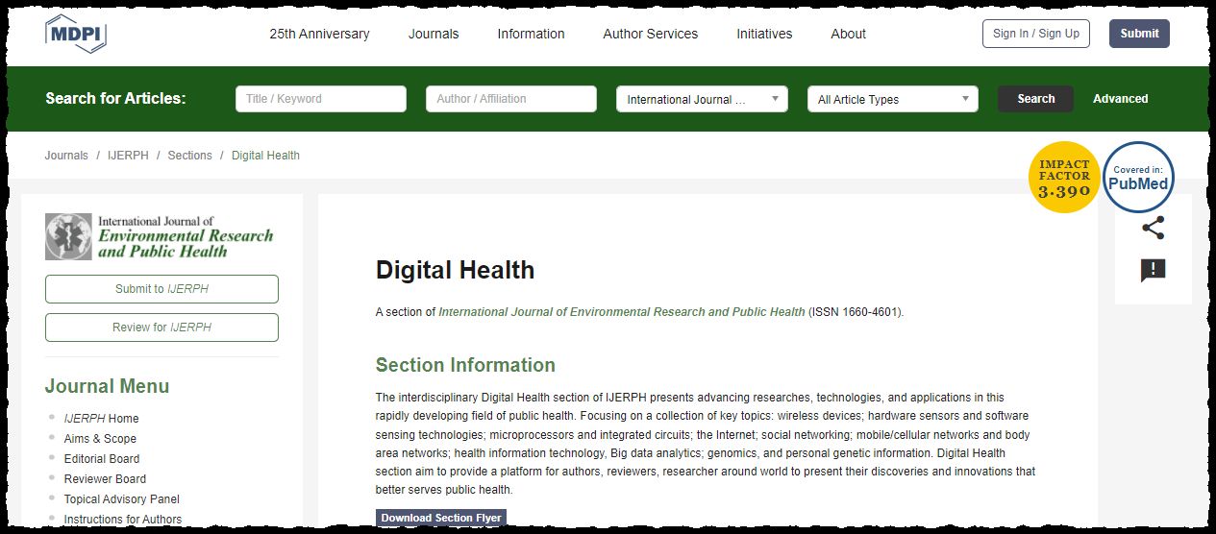Open the journal selection dropdown
The width and height of the screenshot is (1216, 534).
tap(702, 99)
